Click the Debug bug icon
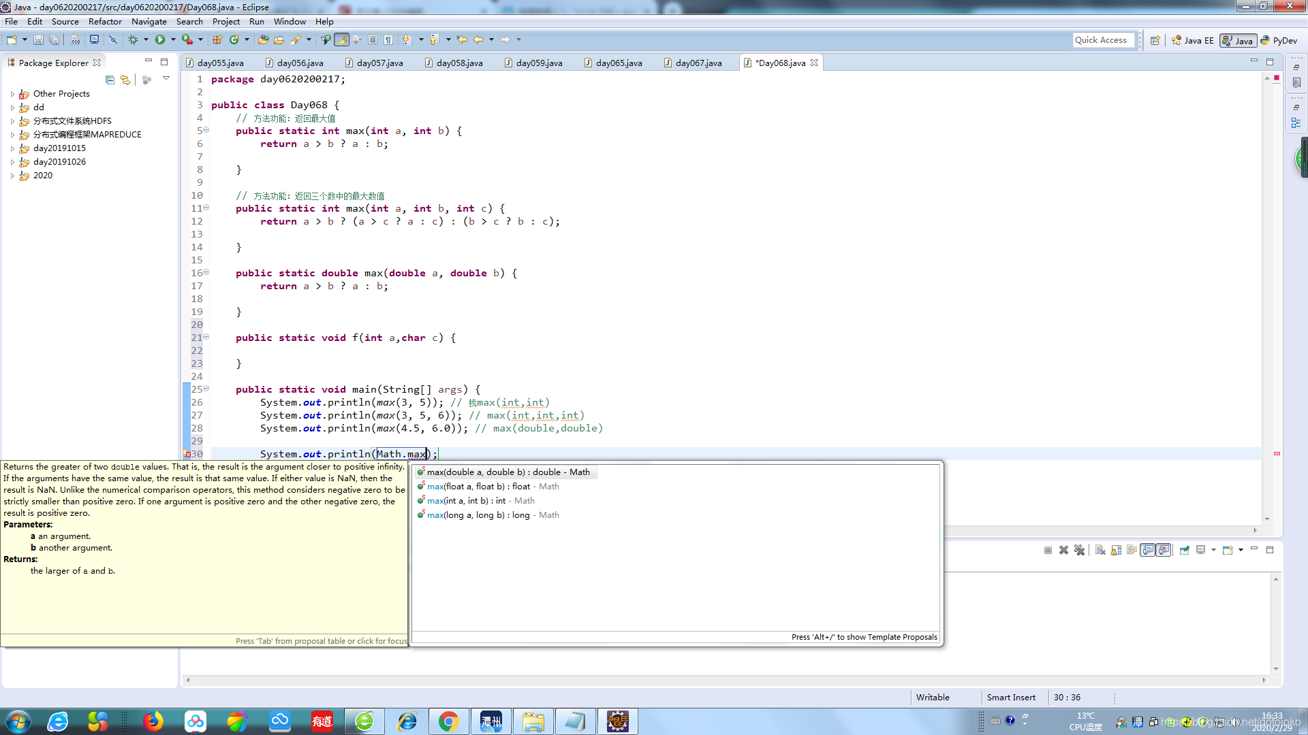Screen dimensions: 1308x735 (x=134, y=40)
